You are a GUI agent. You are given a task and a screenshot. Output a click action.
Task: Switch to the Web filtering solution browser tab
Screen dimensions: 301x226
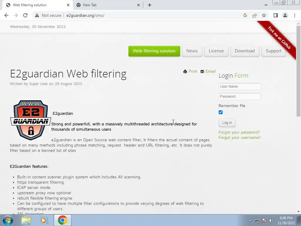(37, 5)
